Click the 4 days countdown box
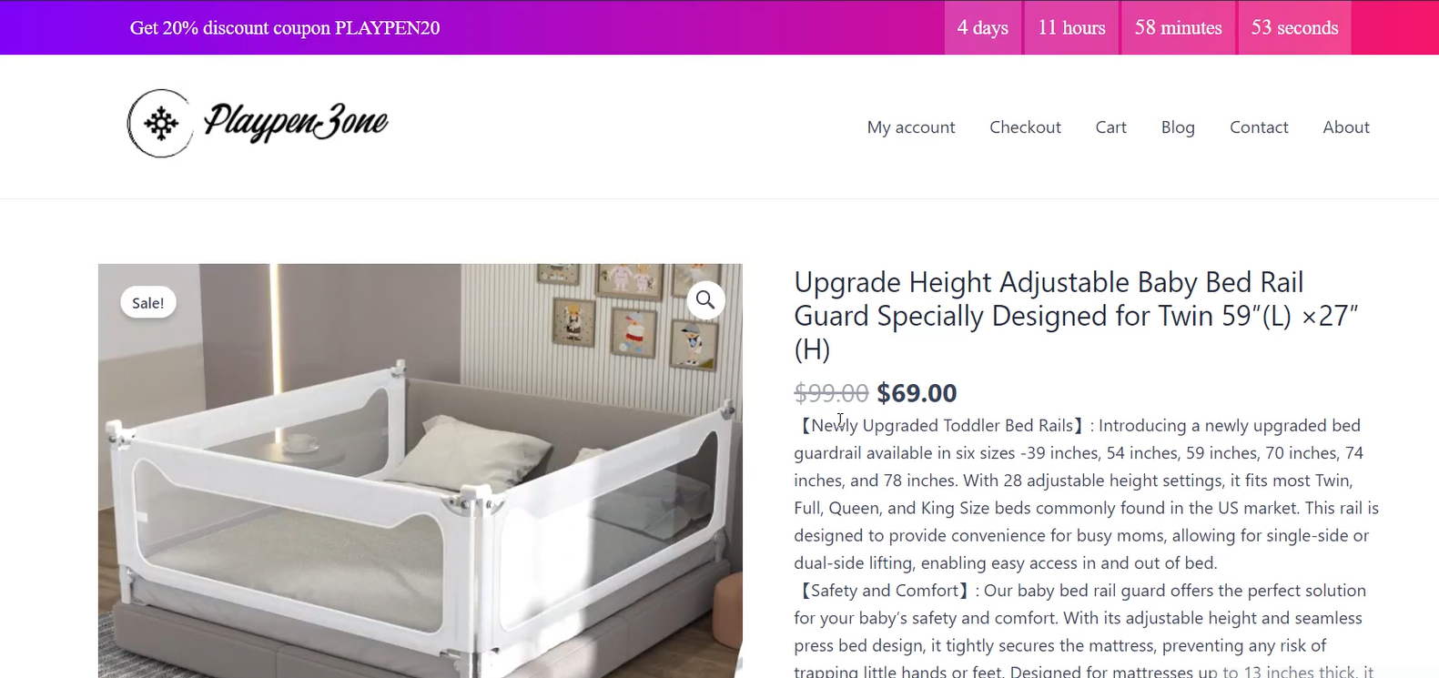 click(983, 28)
